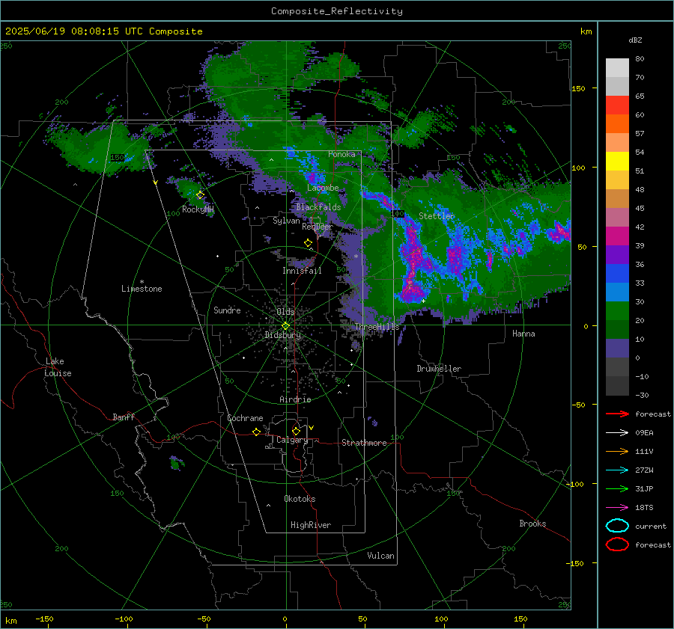This screenshot has width=674, height=629.
Task: Click the RockyMH yellow diamond marker
Action: (x=200, y=195)
